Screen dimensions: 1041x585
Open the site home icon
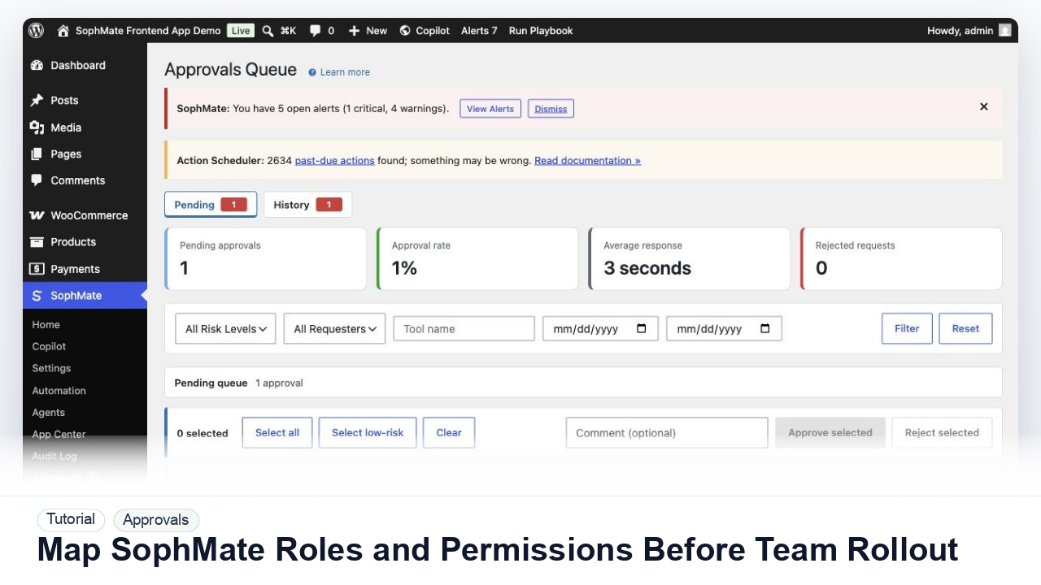[63, 31]
